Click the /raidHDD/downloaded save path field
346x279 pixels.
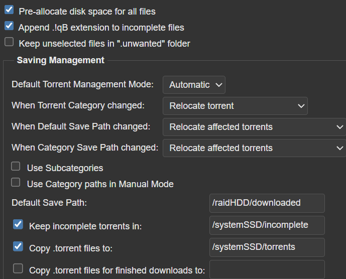click(267, 203)
